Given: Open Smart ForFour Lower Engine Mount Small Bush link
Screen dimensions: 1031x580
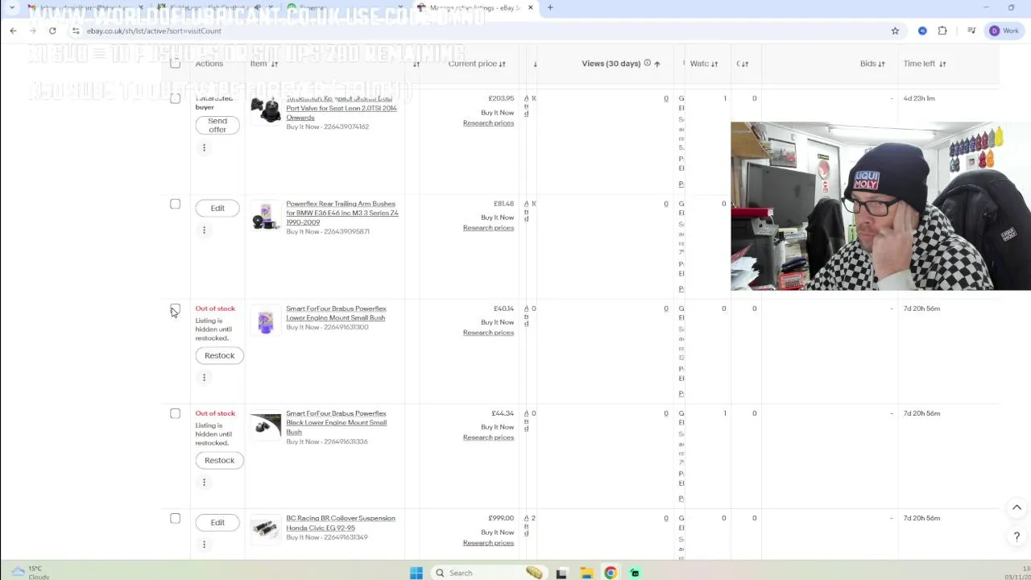Looking at the screenshot, I should [336, 313].
